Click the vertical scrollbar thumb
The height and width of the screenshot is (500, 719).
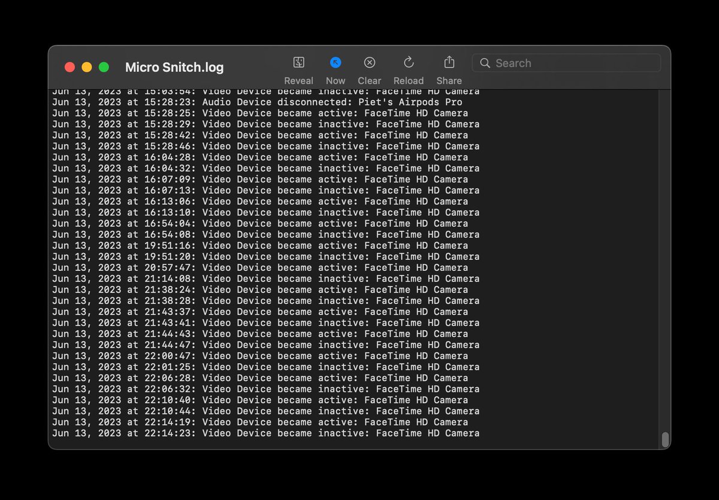click(x=664, y=440)
